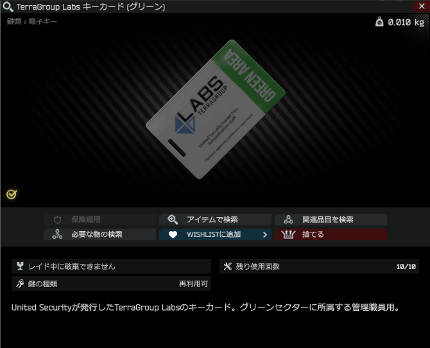430x348 pixels.
Task: Click the レイド中に破棄できません text
Action: click(72, 266)
